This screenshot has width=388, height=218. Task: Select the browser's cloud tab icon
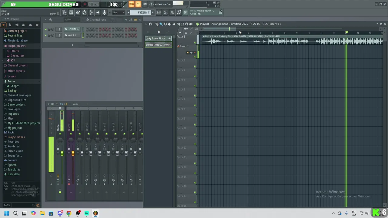tap(30, 25)
